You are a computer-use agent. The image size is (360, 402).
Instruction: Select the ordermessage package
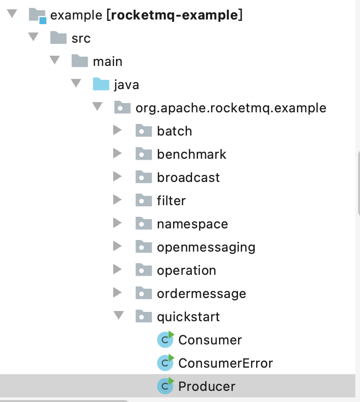[x=201, y=293]
